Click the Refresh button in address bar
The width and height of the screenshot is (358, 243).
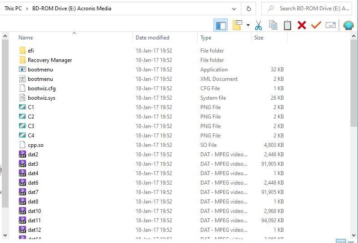click(249, 9)
